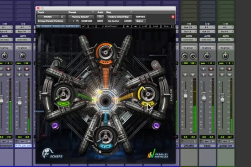The width and height of the screenshot is (251, 167).
Task: Open the DRUMS track selector dropdown
Action: click(48, 16)
